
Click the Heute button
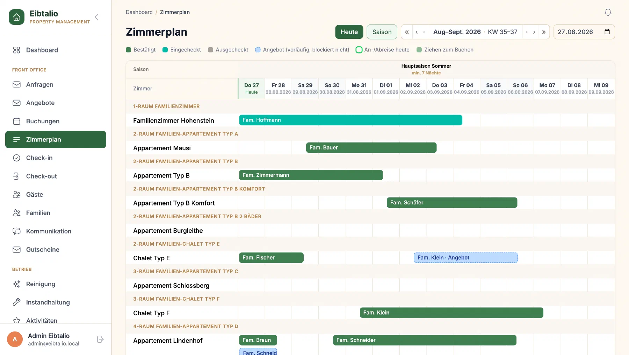[349, 32]
